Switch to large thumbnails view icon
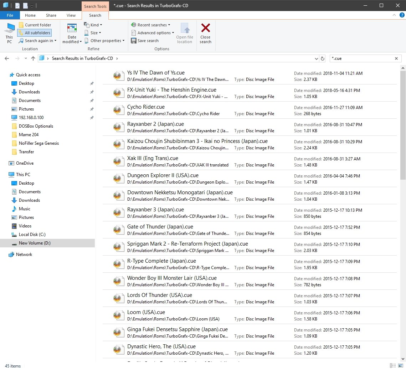This screenshot has width=406, height=370. pyautogui.click(x=401, y=366)
